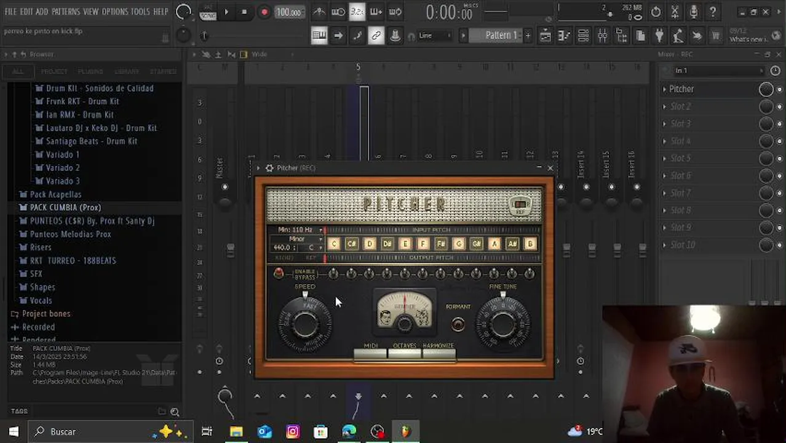
Task: Add new pattern with plus button
Action: (x=527, y=36)
